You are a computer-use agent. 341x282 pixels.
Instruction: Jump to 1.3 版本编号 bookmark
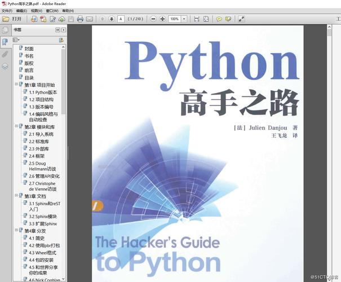[x=41, y=107]
